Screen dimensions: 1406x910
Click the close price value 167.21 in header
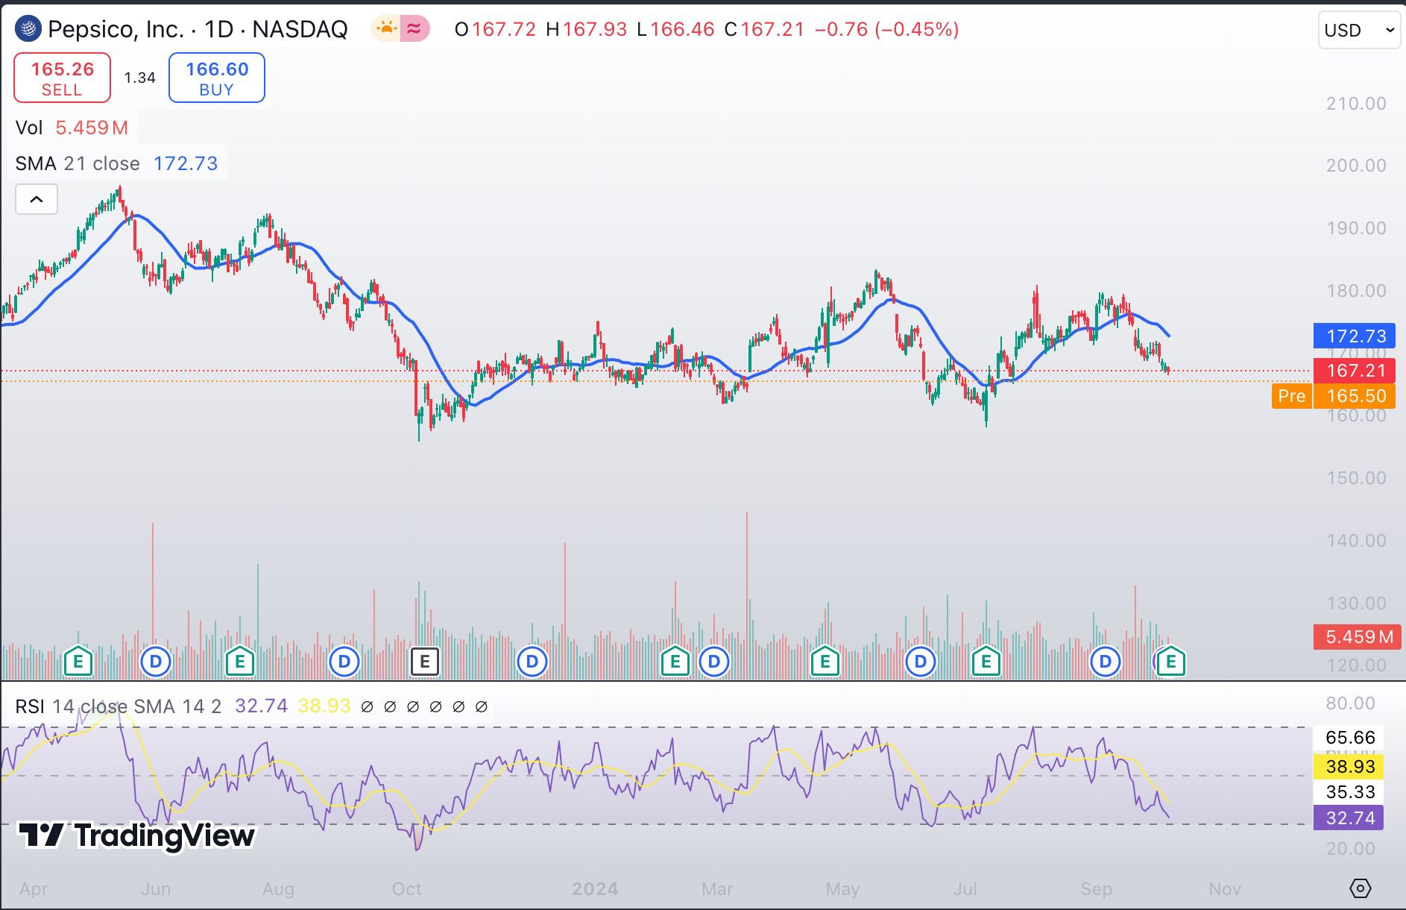[772, 29]
